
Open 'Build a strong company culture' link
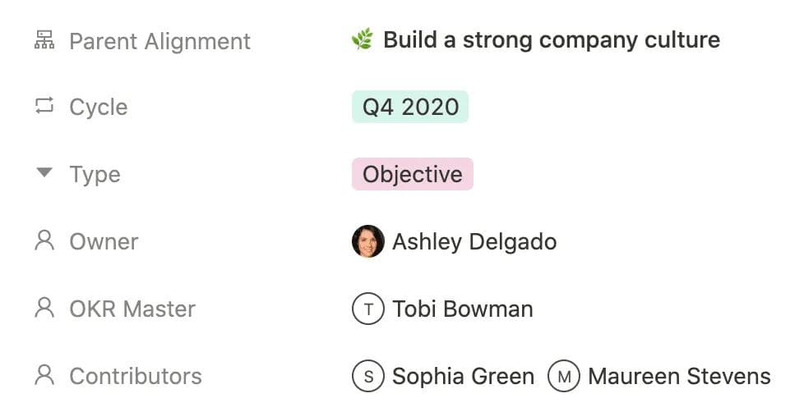pos(551,39)
